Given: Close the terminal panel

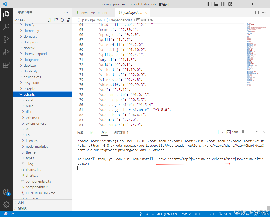Looking at the screenshot, I should click(x=264, y=132).
